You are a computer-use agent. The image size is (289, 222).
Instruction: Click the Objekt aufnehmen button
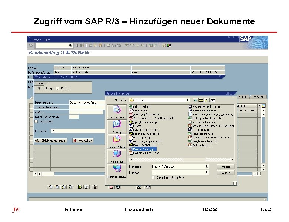point(51,141)
